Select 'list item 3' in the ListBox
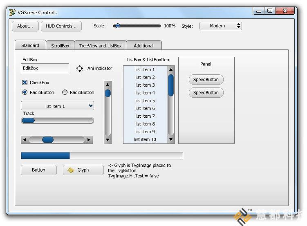This screenshot has width=307, height=226. coord(145,85)
